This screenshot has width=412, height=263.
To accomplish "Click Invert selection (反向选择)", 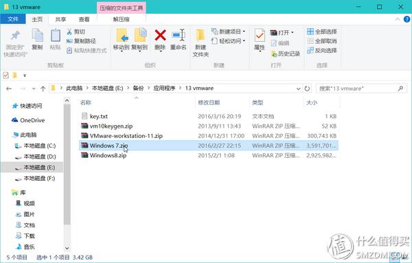I will 322,50.
